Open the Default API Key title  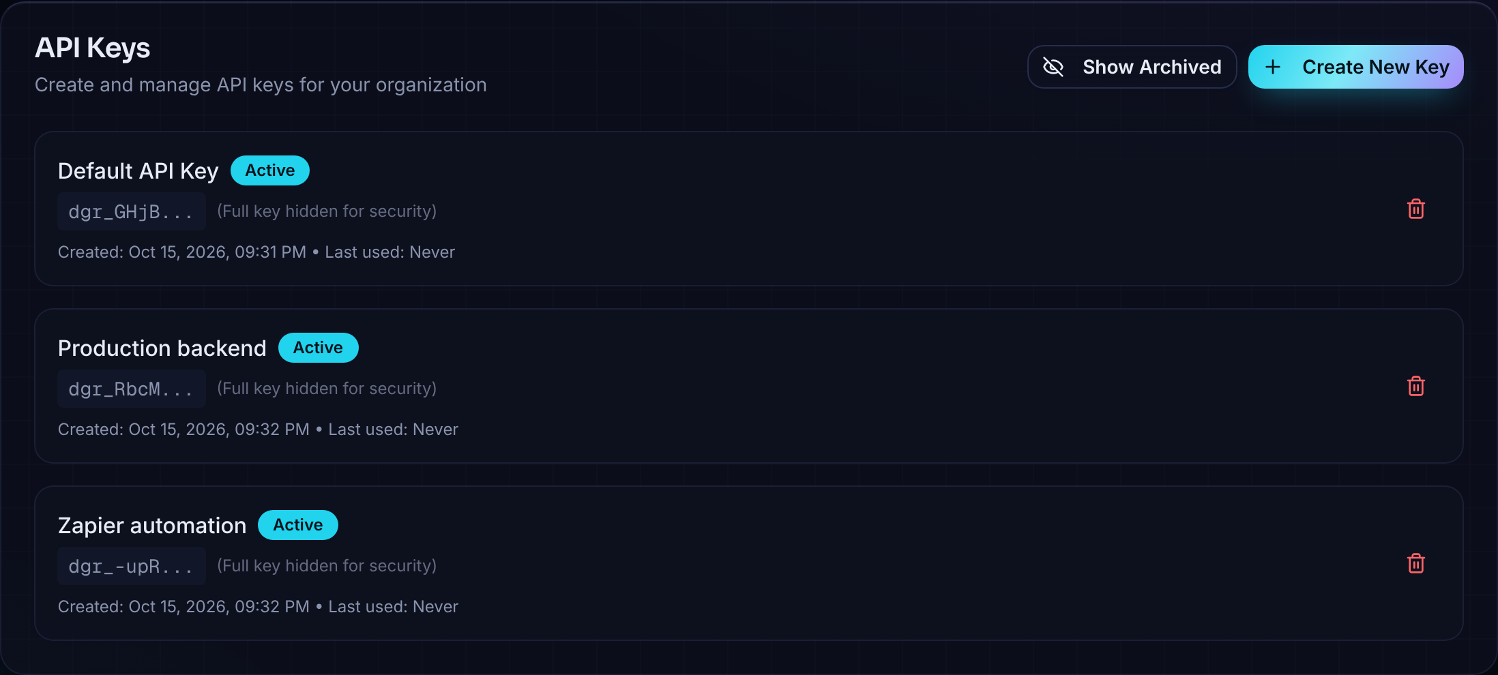[138, 170]
